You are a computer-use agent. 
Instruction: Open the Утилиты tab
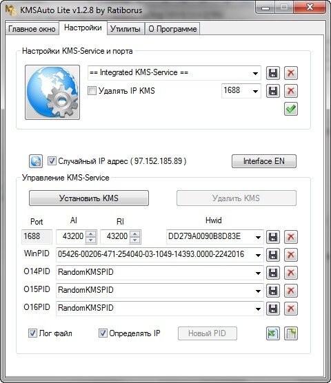[126, 29]
